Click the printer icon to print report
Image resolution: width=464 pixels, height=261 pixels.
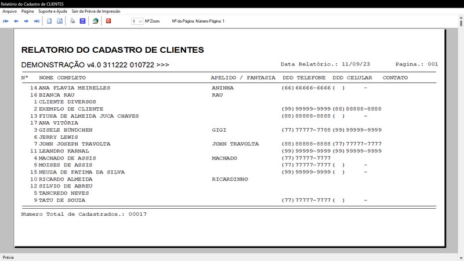coord(72,21)
